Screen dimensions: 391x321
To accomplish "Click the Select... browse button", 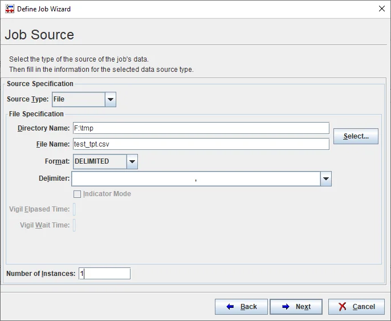I will click(x=356, y=136).
